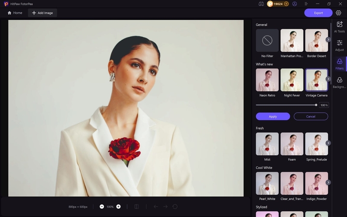Toggle before/after compare view
This screenshot has height=217, width=347.
137,206
